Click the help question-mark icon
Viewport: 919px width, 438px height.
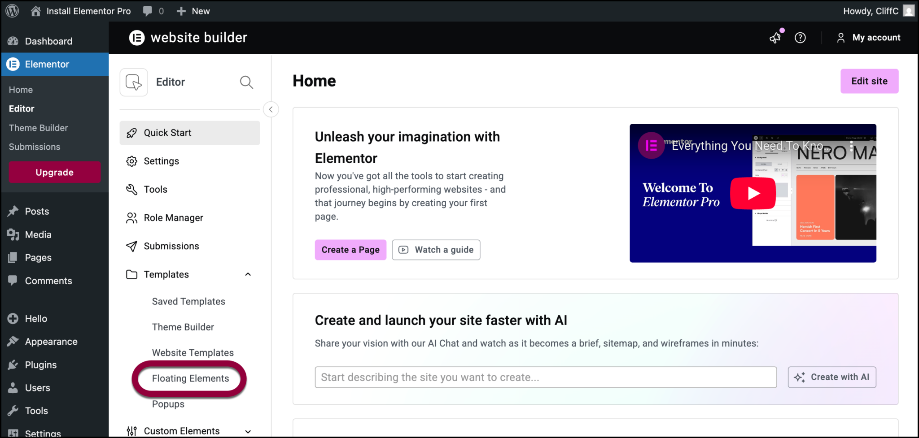(x=801, y=38)
